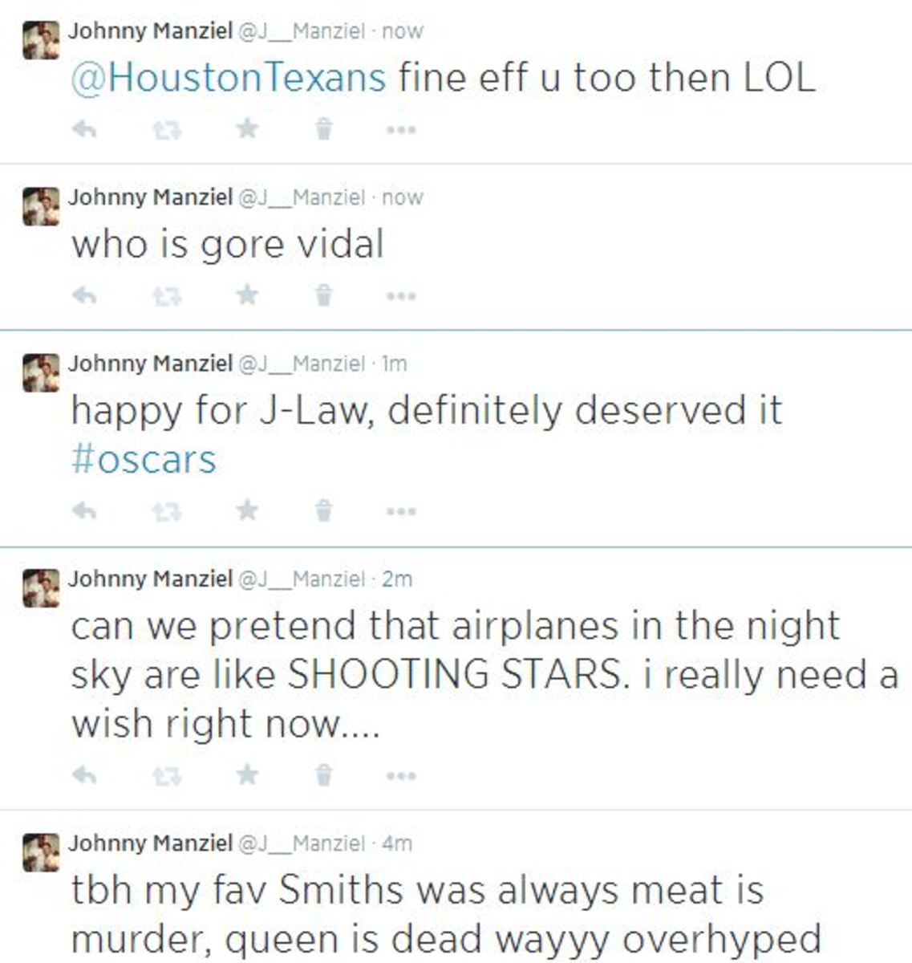
Task: Delete the 'who is gore vidal' tweet
Action: point(323,295)
